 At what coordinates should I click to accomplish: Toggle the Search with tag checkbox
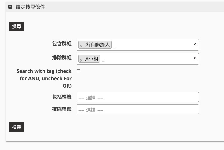tap(78, 71)
